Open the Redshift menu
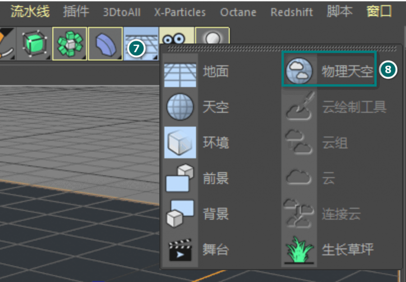406x282 pixels. [292, 12]
